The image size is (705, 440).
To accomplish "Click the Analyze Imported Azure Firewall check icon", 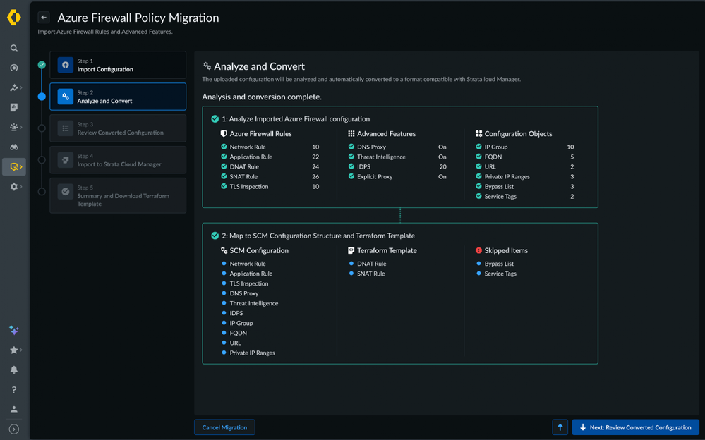I will click(215, 119).
